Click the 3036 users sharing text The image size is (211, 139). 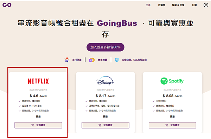pyautogui.click(x=38, y=90)
